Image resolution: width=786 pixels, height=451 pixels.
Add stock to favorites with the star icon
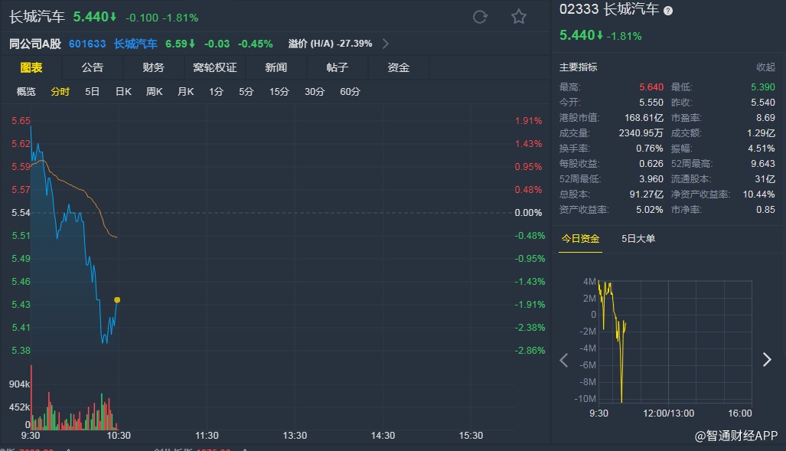pyautogui.click(x=519, y=17)
